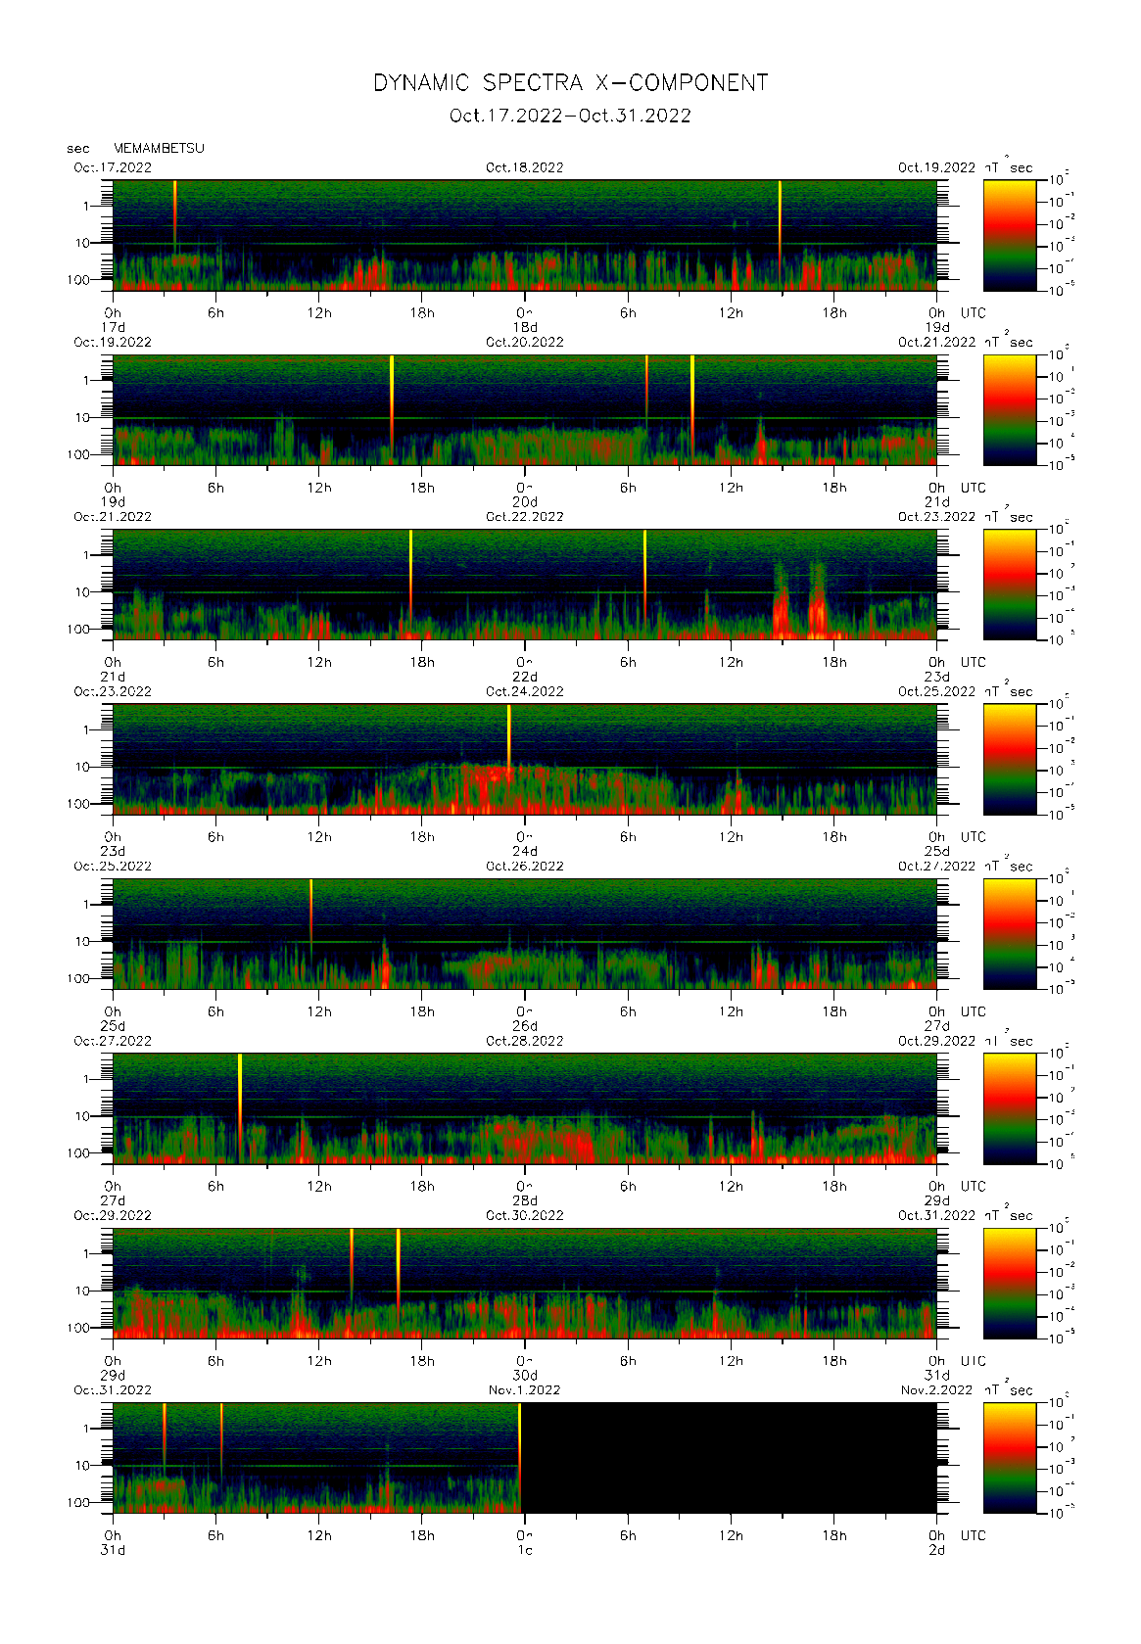Select the Oct.30.2022 date label
Viewport: 1141px width, 1644px height.
tap(525, 1215)
